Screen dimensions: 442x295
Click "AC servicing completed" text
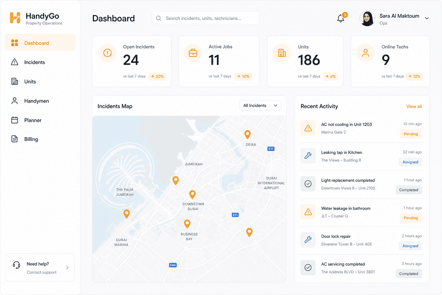pyautogui.click(x=343, y=264)
